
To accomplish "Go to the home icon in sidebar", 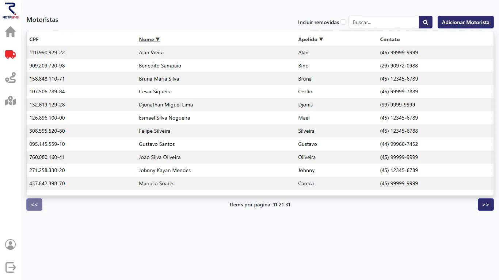I will click(10, 32).
